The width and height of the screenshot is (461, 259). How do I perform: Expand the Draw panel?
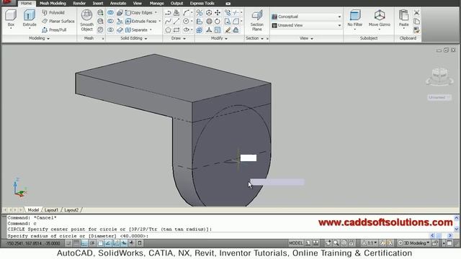click(178, 38)
